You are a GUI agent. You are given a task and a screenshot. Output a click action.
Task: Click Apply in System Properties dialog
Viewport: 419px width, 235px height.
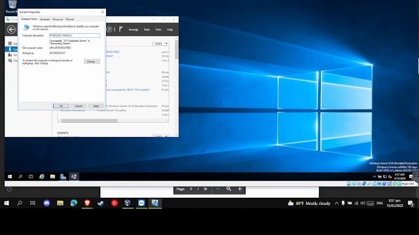click(x=96, y=106)
